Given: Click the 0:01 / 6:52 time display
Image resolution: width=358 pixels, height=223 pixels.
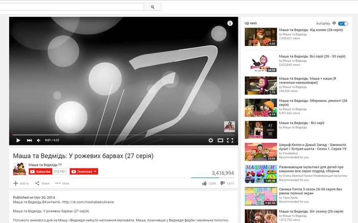Looking at the screenshot, I should [52, 140].
